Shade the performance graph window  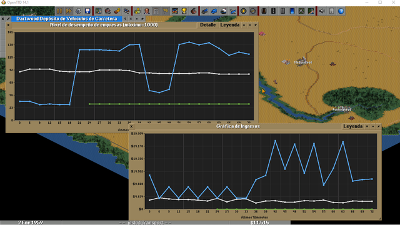[x=244, y=25]
